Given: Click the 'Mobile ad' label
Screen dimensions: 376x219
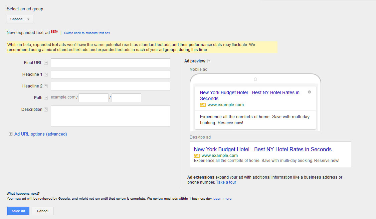Looking at the screenshot, I should (x=198, y=69).
